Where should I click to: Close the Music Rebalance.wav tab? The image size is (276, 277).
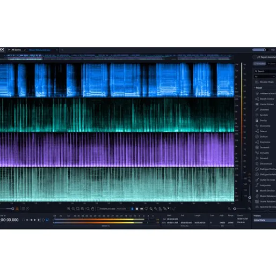click(x=57, y=50)
